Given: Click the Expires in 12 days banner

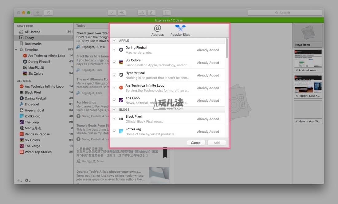Looking at the screenshot, I should tap(169, 20).
